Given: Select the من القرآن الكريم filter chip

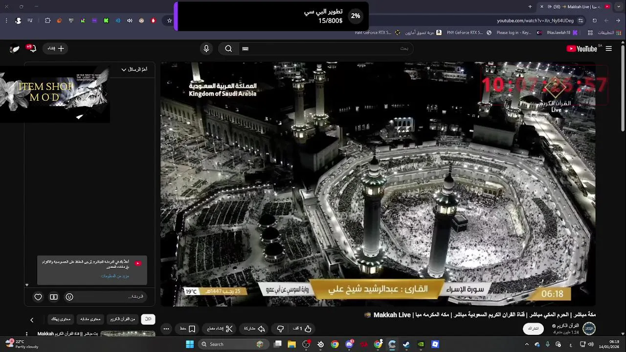Looking at the screenshot, I should [x=123, y=319].
